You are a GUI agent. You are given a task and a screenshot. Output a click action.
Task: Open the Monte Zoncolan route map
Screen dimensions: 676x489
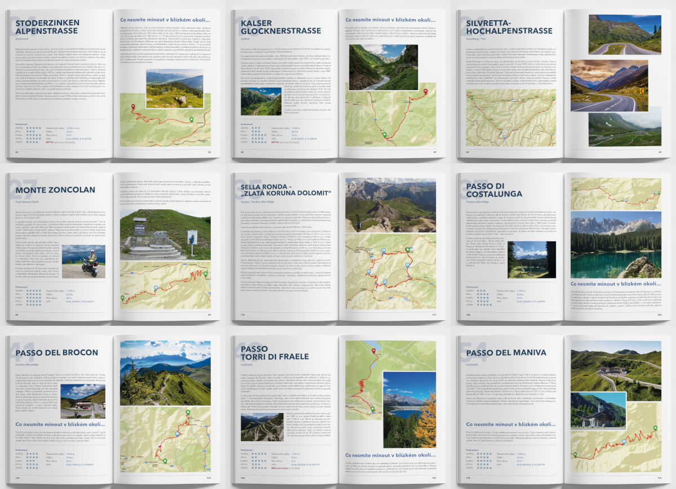pyautogui.click(x=165, y=285)
